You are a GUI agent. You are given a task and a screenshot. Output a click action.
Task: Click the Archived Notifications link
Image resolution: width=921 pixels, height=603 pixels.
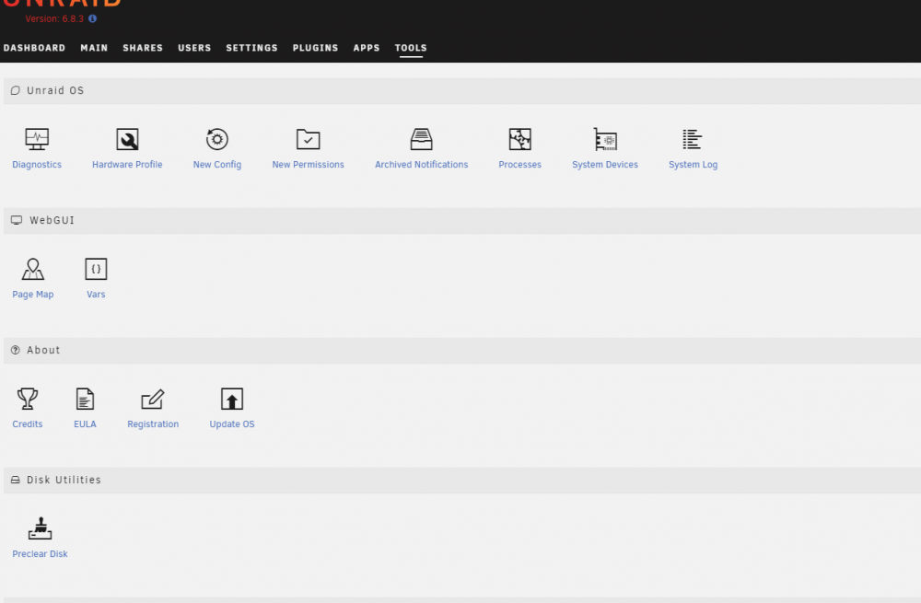click(x=421, y=165)
